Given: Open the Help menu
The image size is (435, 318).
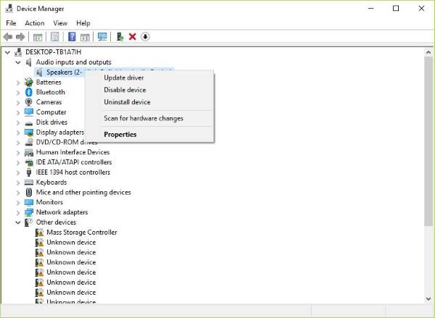Looking at the screenshot, I should 83,23.
